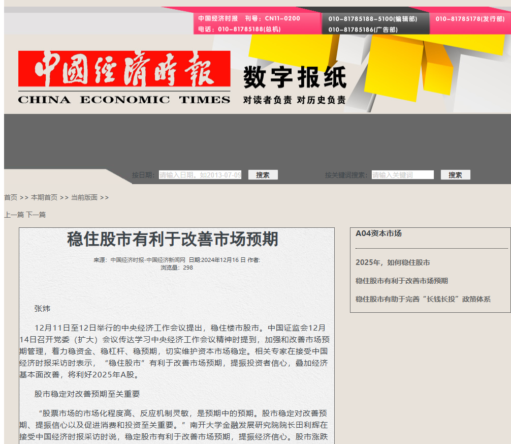Click the 数字报纸 banner title
The width and height of the screenshot is (511, 444).
(x=295, y=77)
